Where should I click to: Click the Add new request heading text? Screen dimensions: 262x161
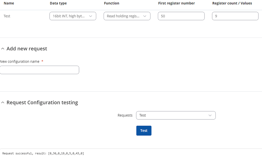27,49
